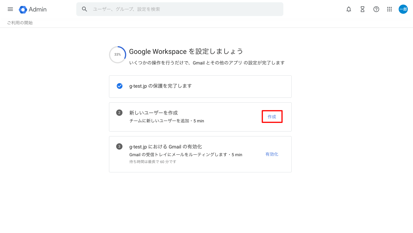Click the 作成 button to create users
Image resolution: width=413 pixels, height=233 pixels.
[x=272, y=117]
